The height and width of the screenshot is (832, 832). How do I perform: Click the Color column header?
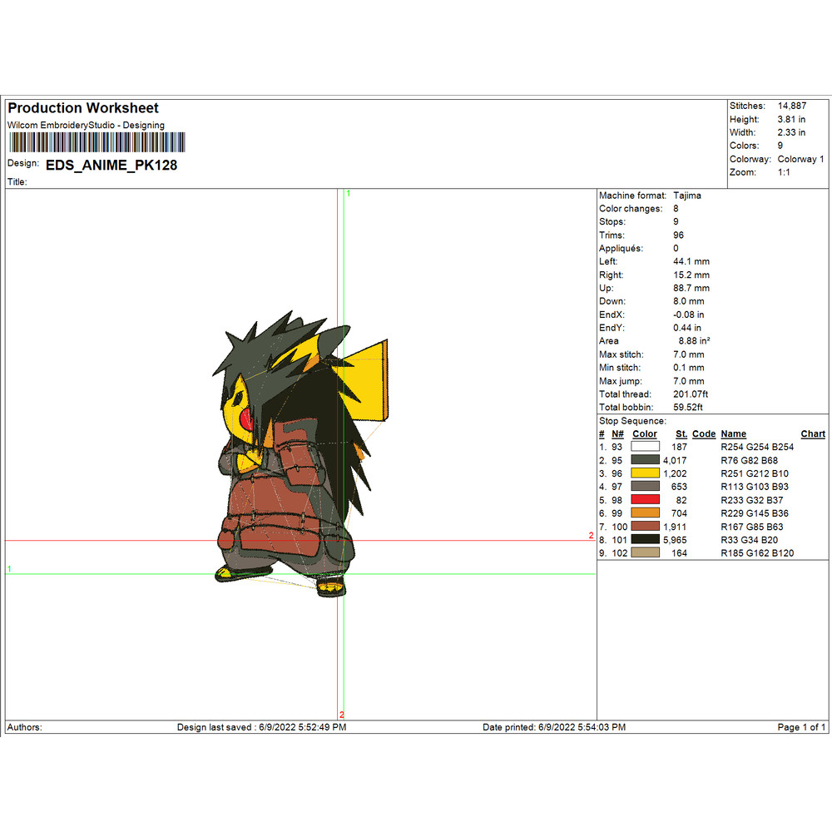[x=645, y=434]
